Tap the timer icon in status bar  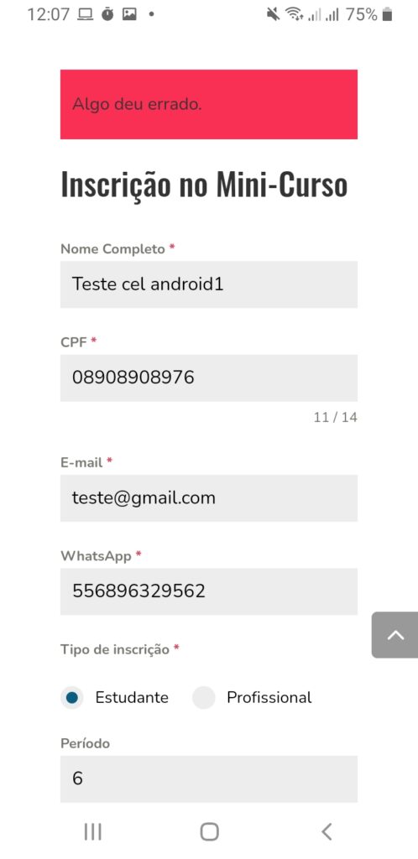pos(107,15)
